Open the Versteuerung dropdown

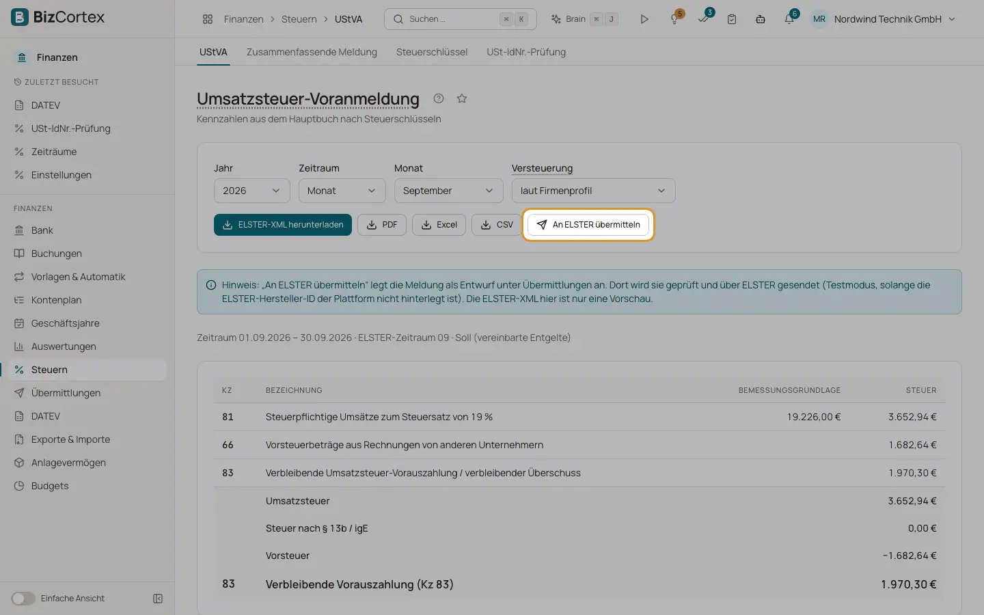point(593,191)
